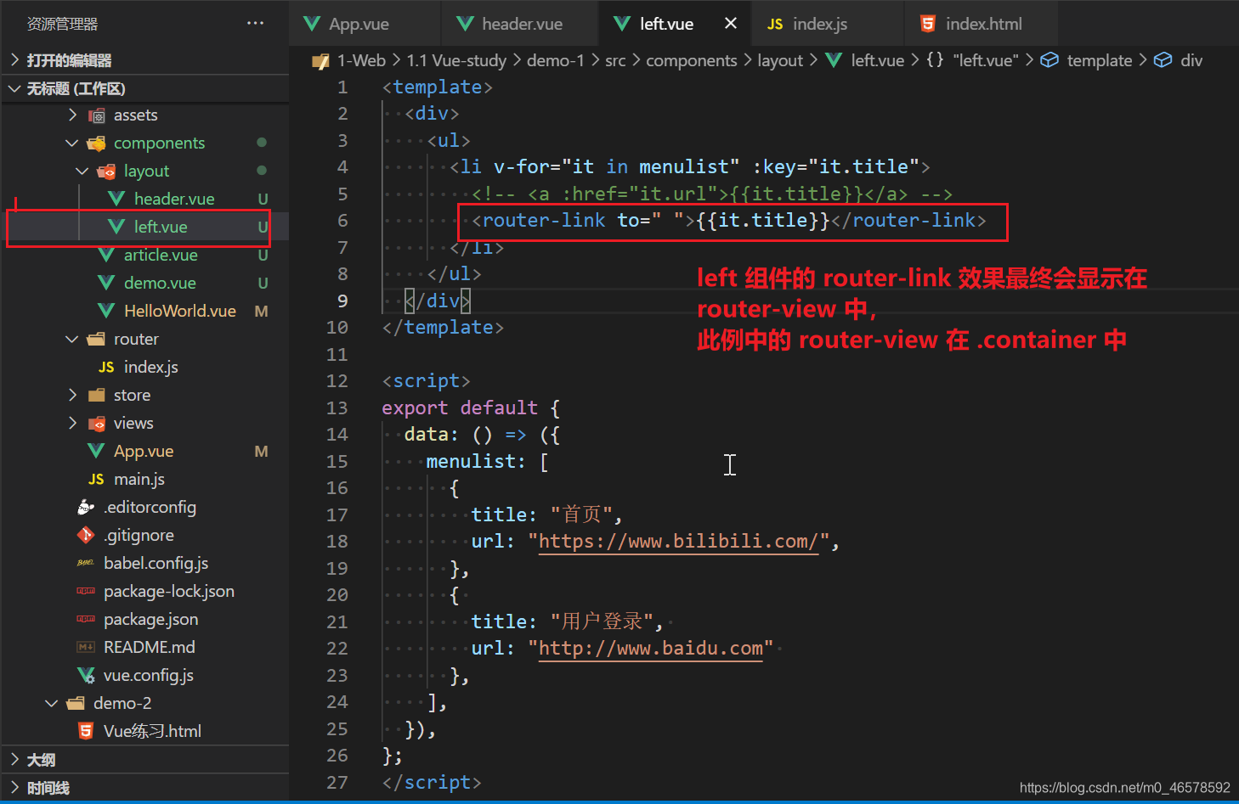This screenshot has width=1239, height=804.
Task: Click the router-link code on line 6
Action: [728, 221]
